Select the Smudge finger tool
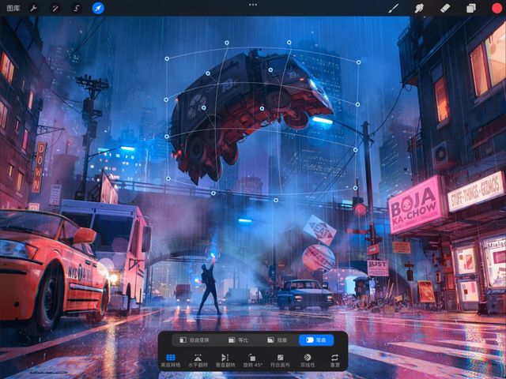506x379 pixels. click(419, 8)
